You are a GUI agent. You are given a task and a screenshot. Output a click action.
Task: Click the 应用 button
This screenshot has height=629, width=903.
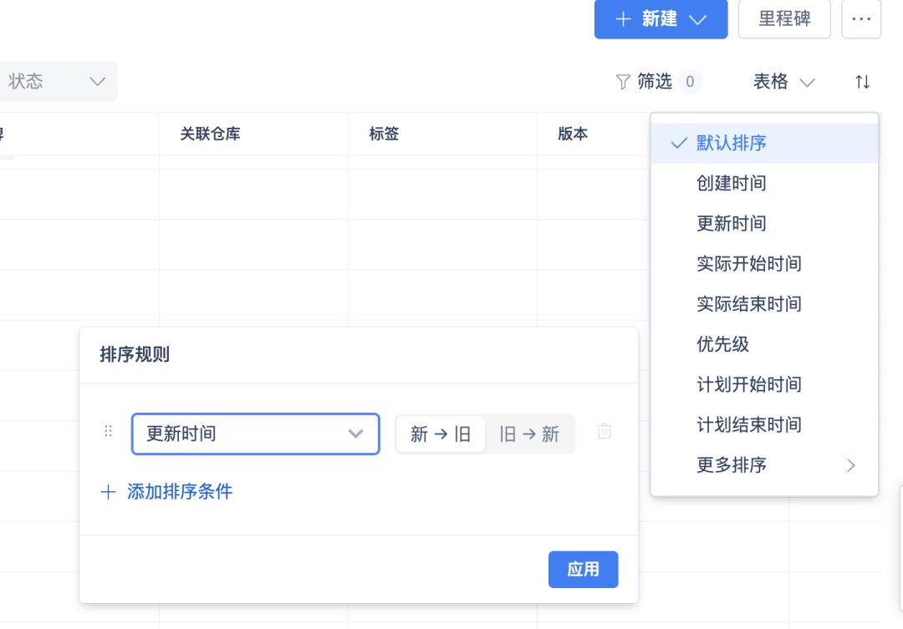click(x=583, y=570)
